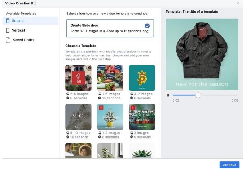Click the images icon beside 1-2 images
The width and height of the screenshot is (246, 169).
coord(100,133)
